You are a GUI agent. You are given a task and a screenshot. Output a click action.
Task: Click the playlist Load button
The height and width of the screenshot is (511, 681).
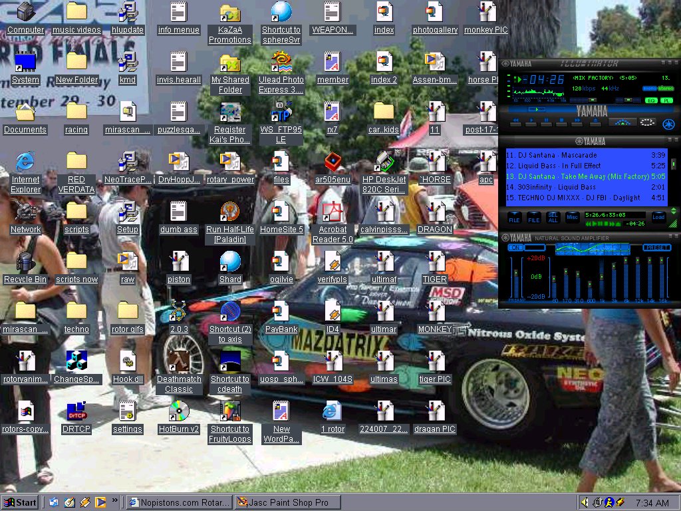(x=658, y=217)
